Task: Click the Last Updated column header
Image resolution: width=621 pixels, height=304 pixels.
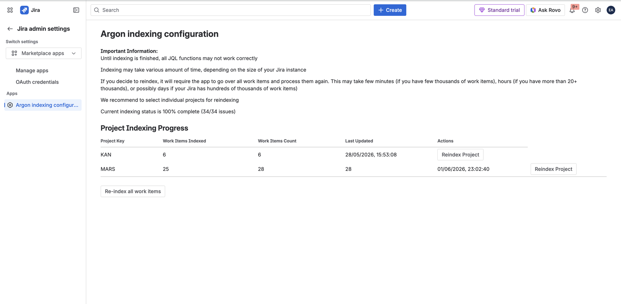Action: [x=359, y=141]
